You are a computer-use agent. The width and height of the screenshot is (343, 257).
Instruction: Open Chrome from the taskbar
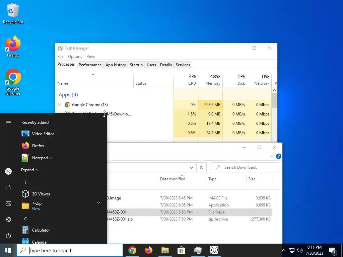click(132, 250)
